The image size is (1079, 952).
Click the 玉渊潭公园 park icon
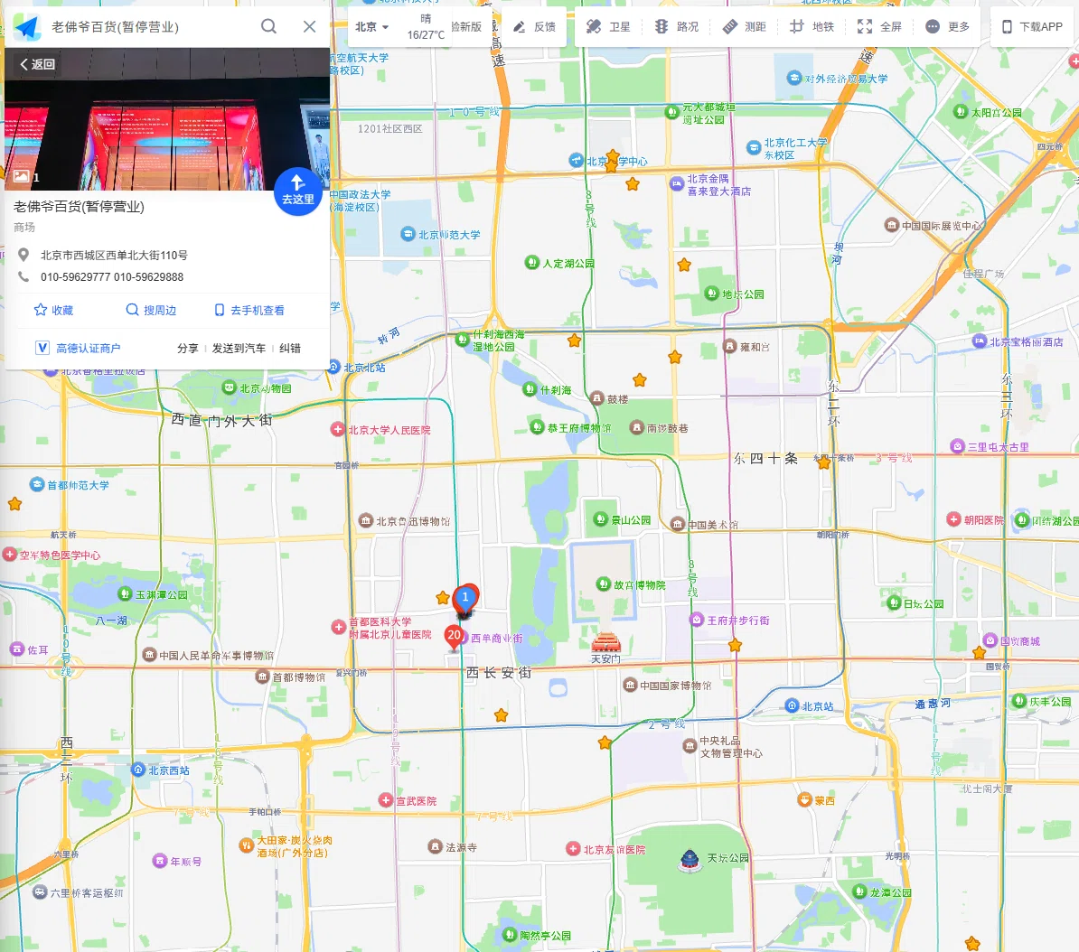[x=126, y=593]
